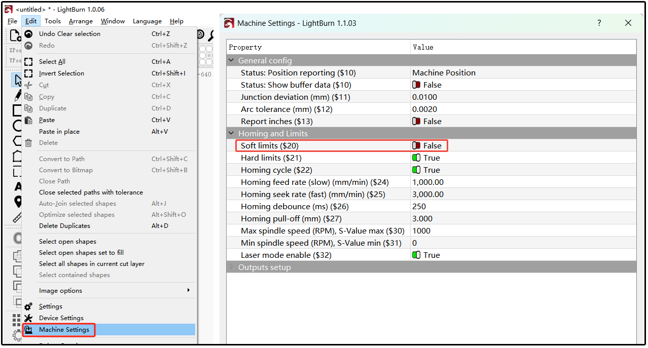Choose Select All from the Edit menu
Image resolution: width=648 pixels, height=348 pixels.
pos(109,62)
